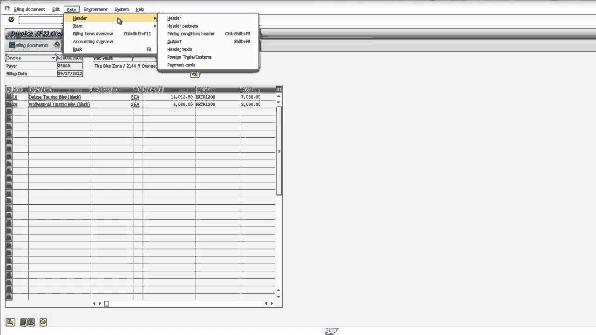Select row marker for item 20
Image resolution: width=596 pixels, height=335 pixels.
pyautogui.click(x=8, y=104)
